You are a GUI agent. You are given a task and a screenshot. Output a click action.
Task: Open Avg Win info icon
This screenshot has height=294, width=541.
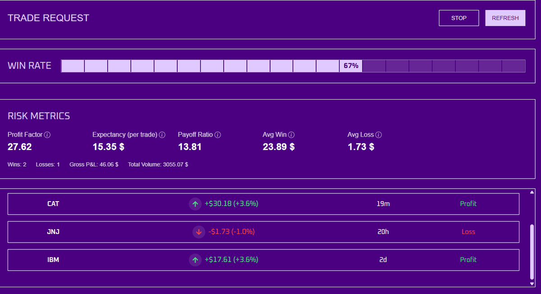pyautogui.click(x=291, y=135)
